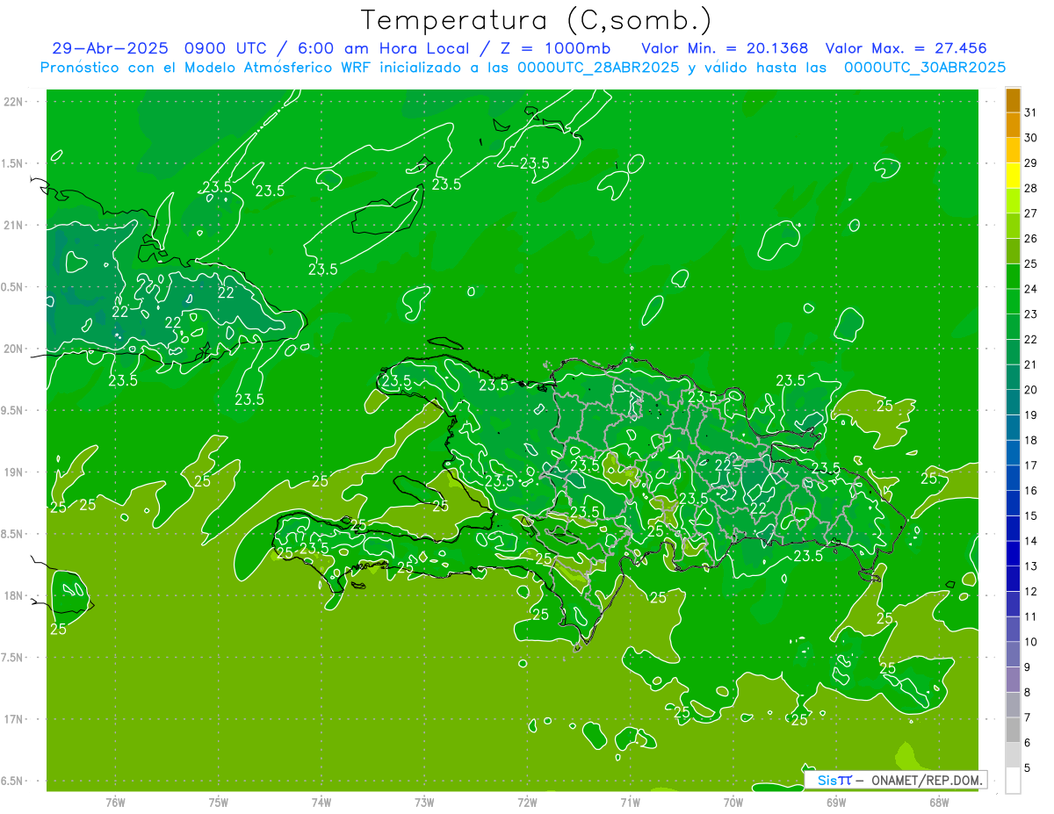Click colorbar label '15'
The width and height of the screenshot is (1054, 814).
(x=1031, y=515)
